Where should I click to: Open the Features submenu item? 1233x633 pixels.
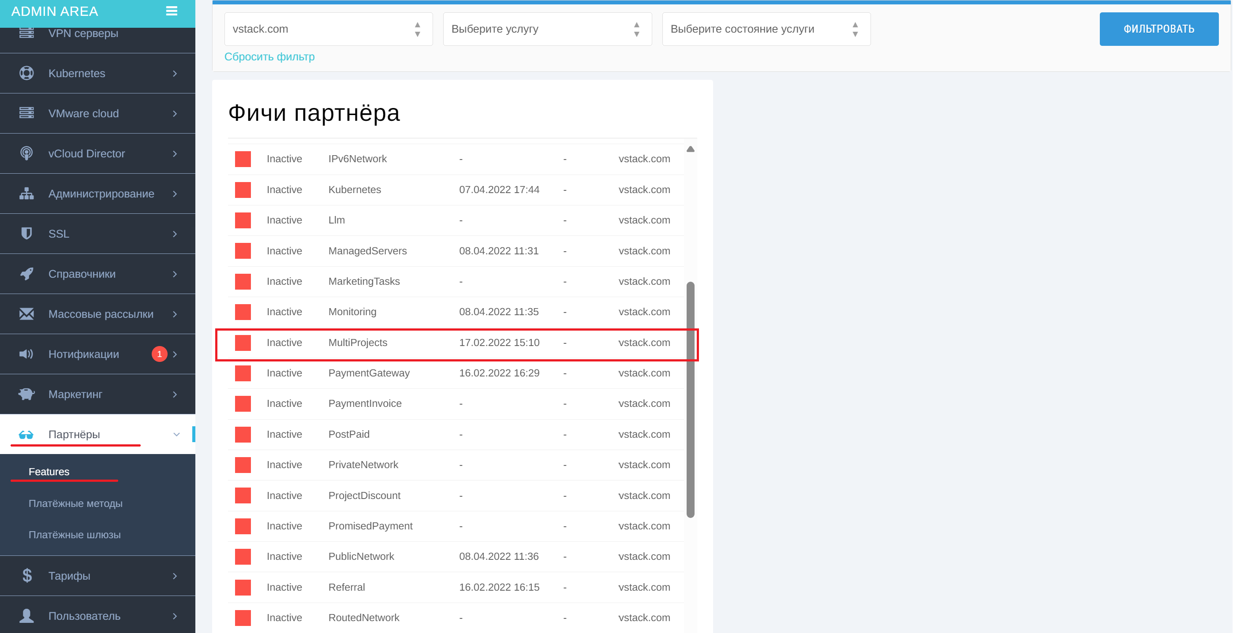(49, 472)
